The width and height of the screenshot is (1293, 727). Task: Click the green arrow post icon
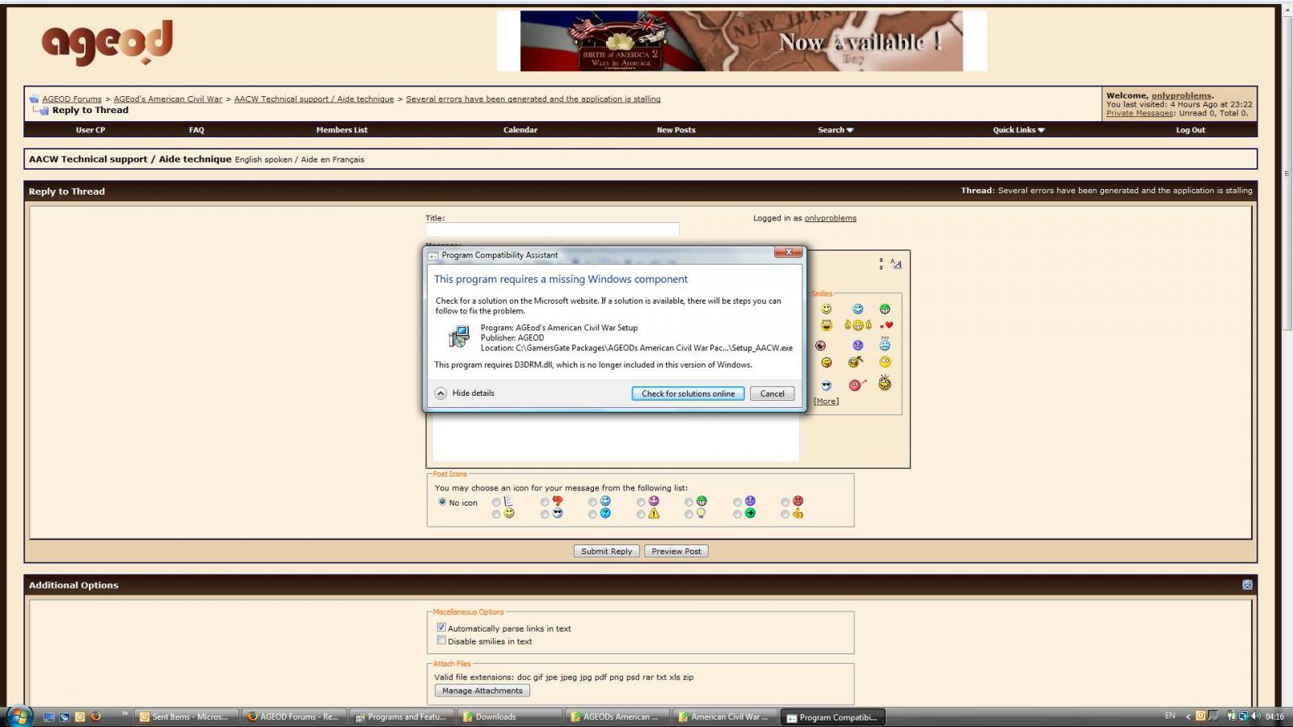coord(750,514)
